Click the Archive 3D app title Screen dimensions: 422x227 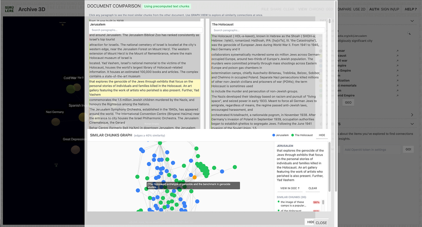point(32,9)
